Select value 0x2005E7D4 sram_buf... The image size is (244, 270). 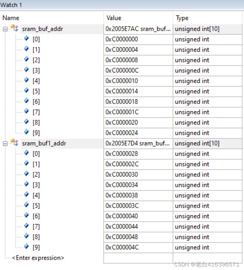click(138, 143)
